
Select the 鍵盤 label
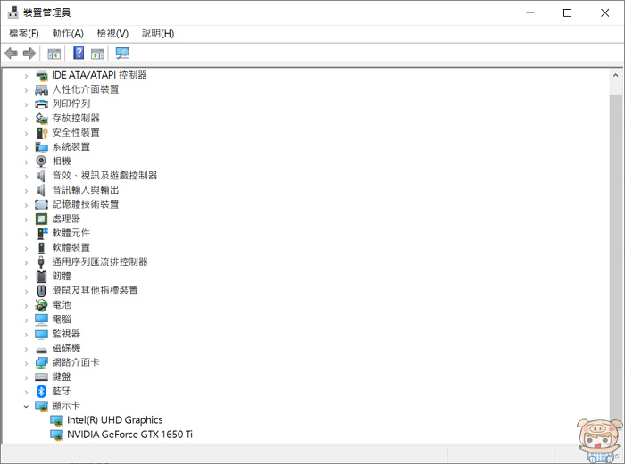click(62, 377)
